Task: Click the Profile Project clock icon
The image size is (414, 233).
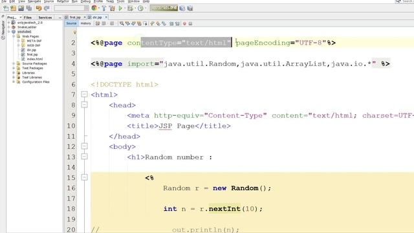Action: pyautogui.click(x=140, y=8)
